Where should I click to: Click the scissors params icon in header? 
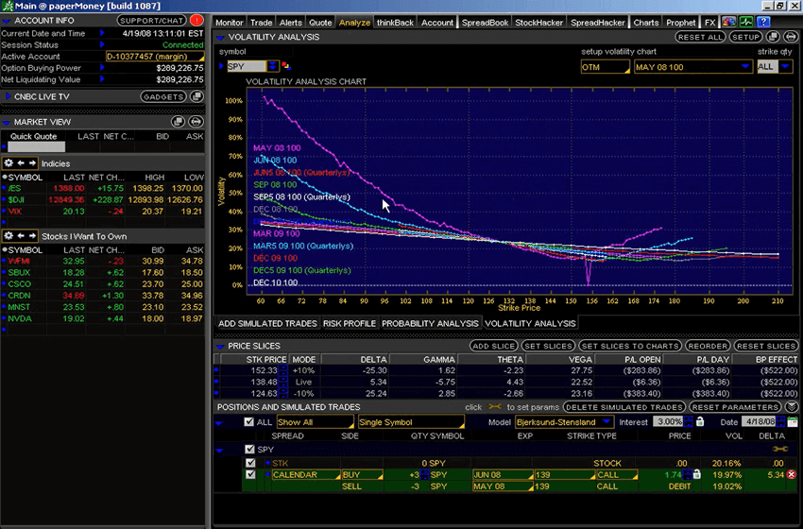click(495, 407)
